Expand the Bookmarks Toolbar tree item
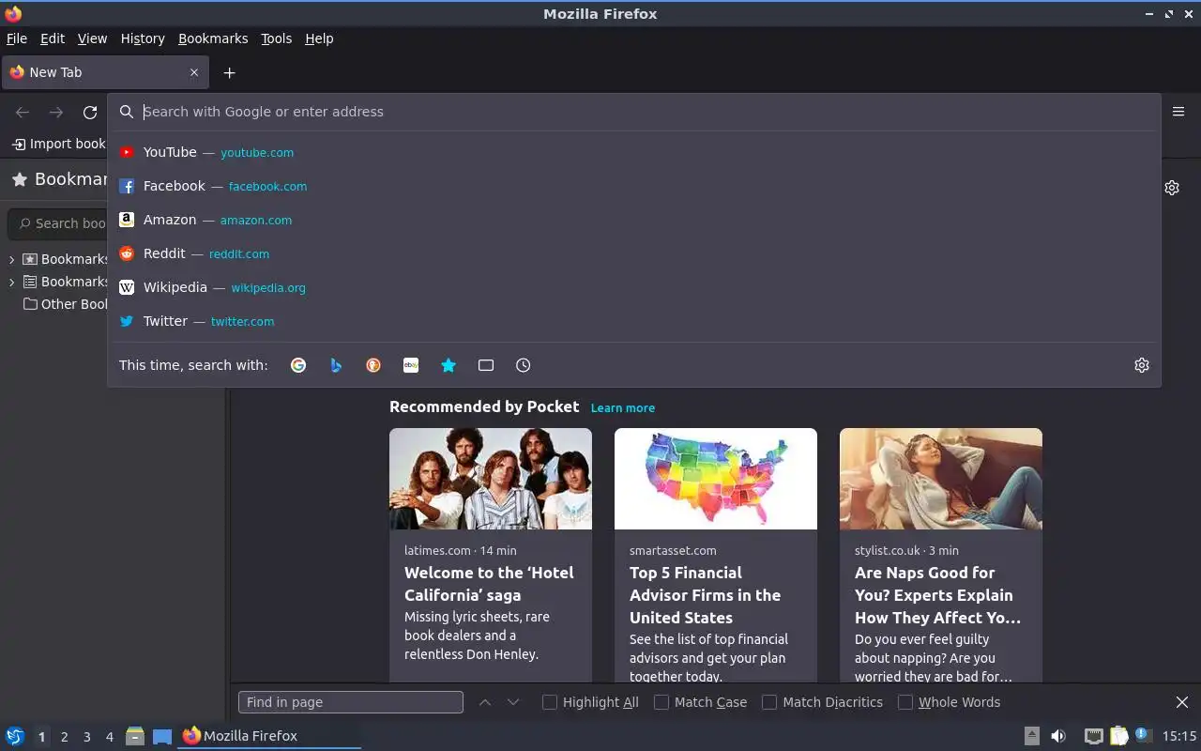The height and width of the screenshot is (751, 1201). pyautogui.click(x=11, y=259)
